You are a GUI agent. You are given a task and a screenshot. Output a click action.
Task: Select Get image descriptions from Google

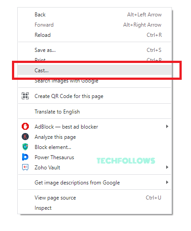(x=95, y=183)
